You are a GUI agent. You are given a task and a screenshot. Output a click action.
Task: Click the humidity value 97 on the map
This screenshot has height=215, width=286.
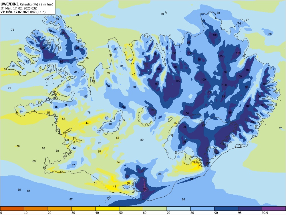pos(124,107)
